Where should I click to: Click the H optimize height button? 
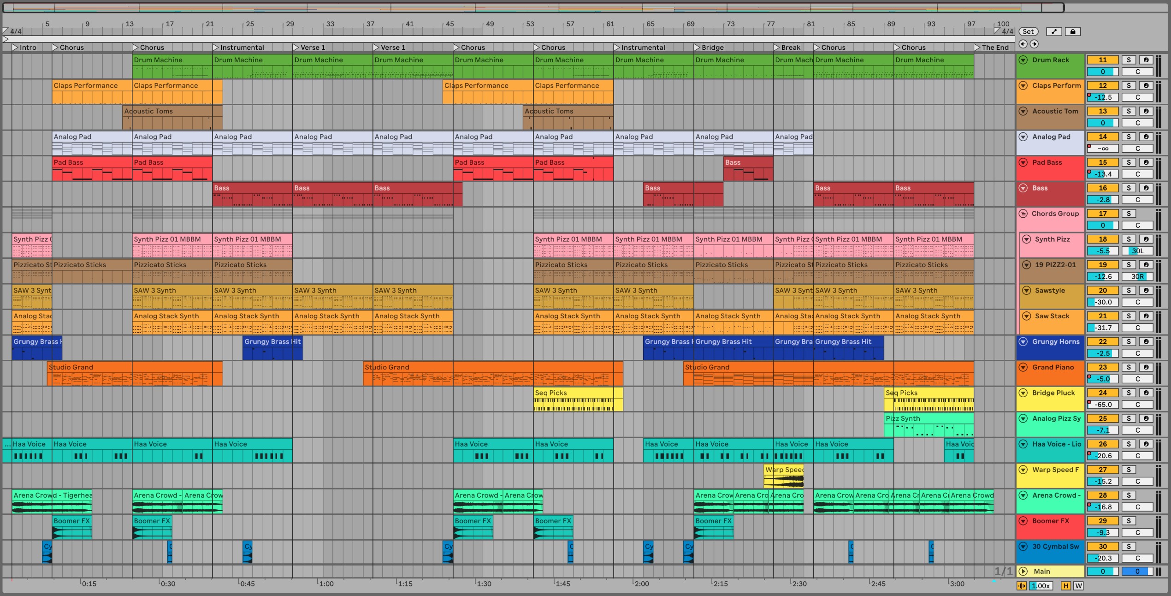tap(1065, 586)
